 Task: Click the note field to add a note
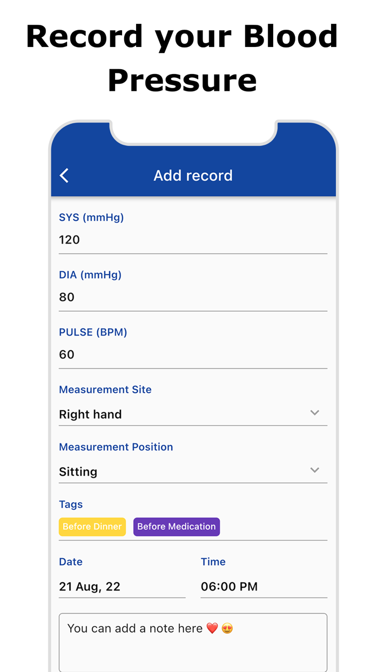[193, 643]
